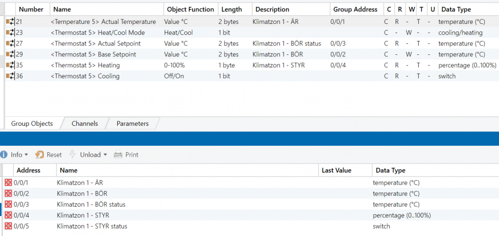Click the Print printer icon

point(118,155)
